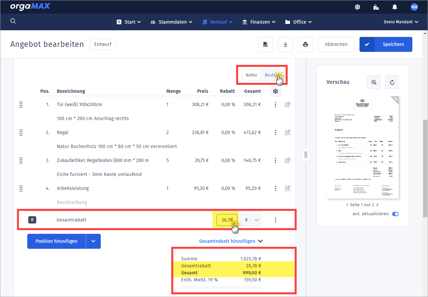Viewport: 428px width, 297px height.
Task: Refresh the Vorschau preview
Action: (392, 82)
